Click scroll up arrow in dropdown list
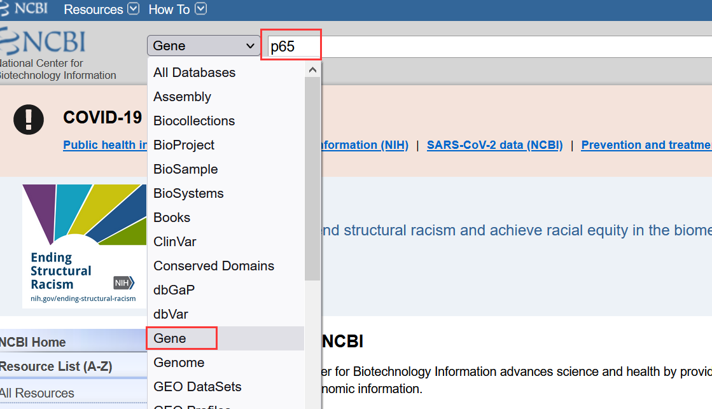712x409 pixels. point(312,70)
